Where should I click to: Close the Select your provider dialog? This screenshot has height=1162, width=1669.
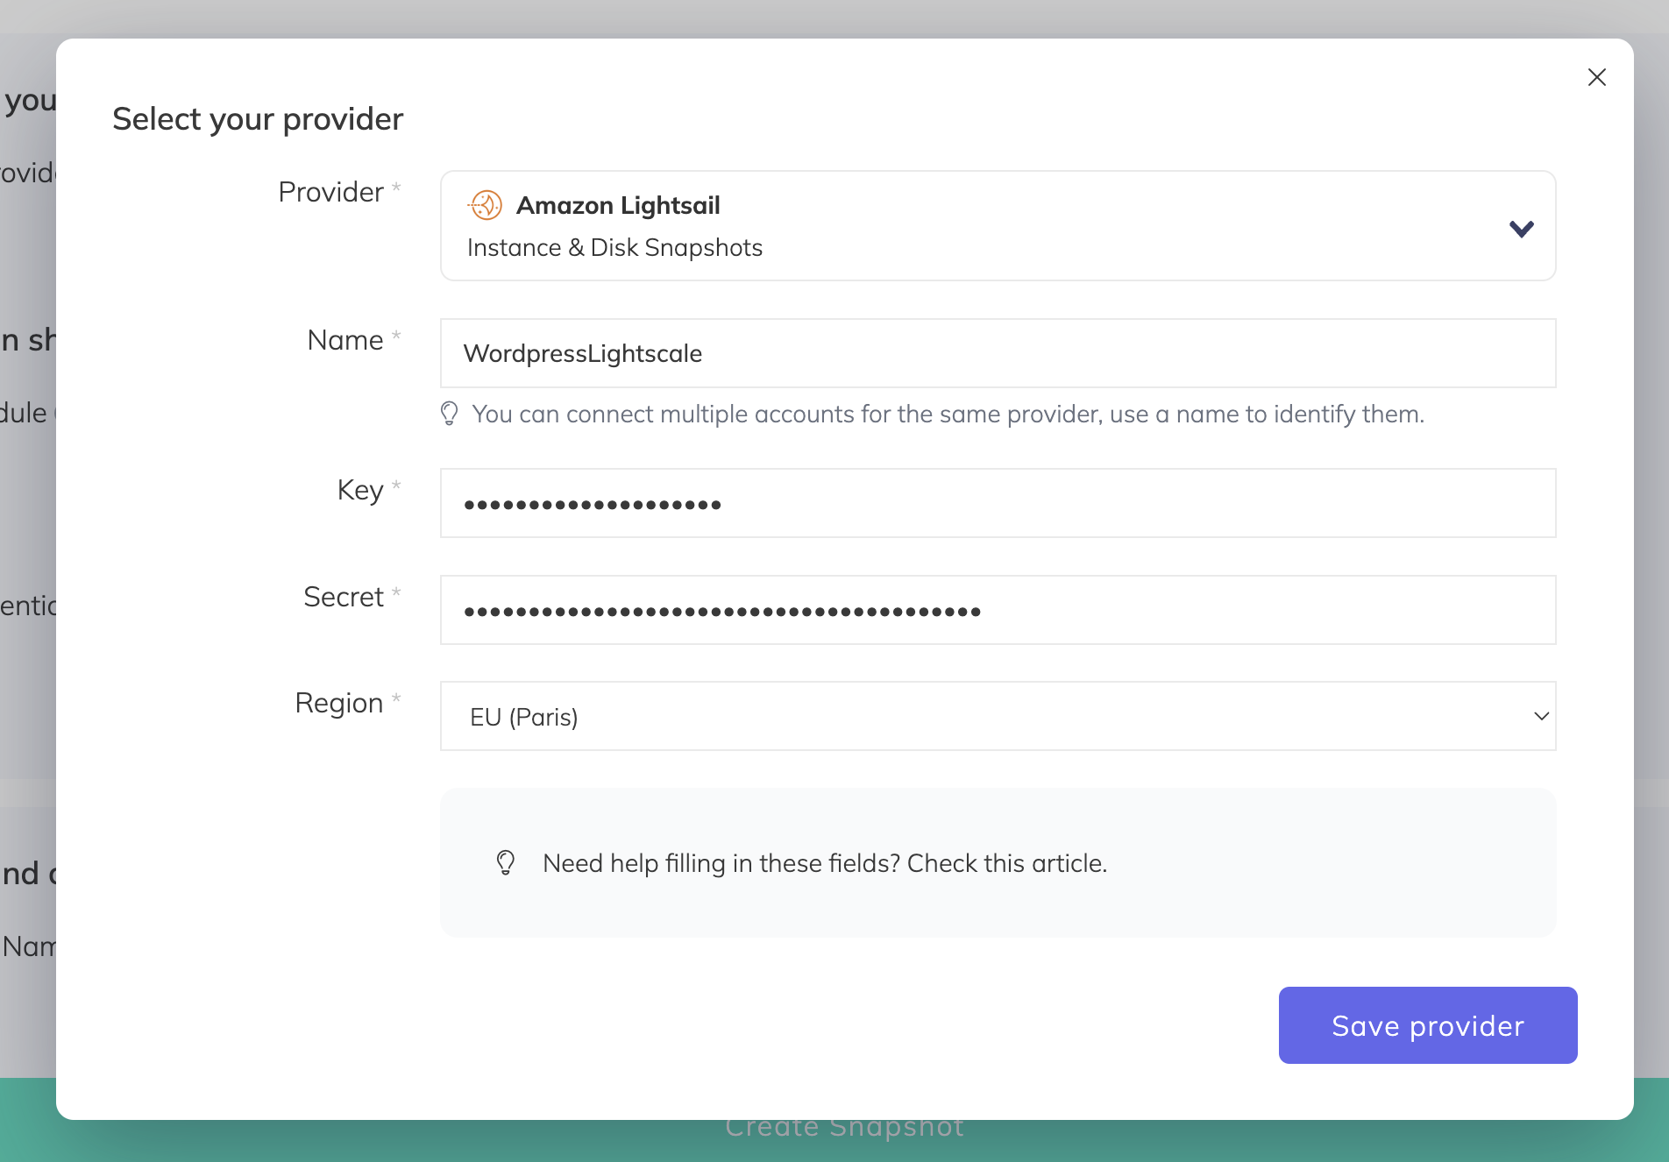tap(1596, 77)
